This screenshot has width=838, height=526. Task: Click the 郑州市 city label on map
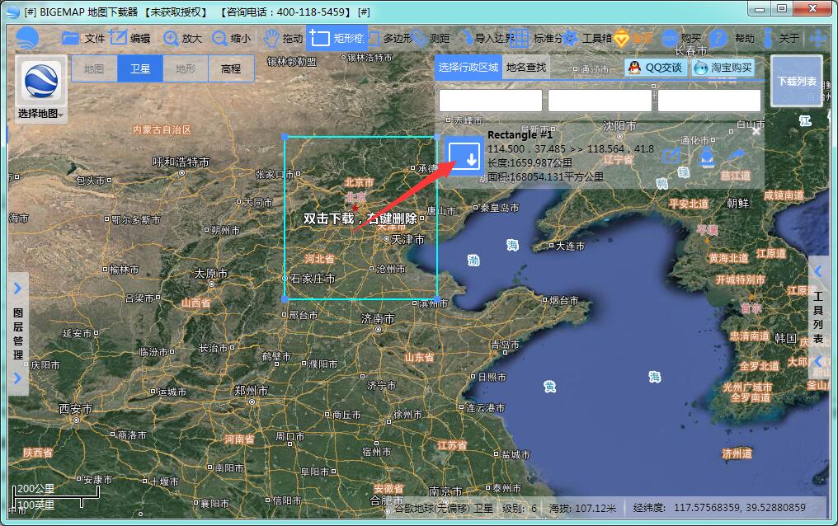pyautogui.click(x=252, y=390)
